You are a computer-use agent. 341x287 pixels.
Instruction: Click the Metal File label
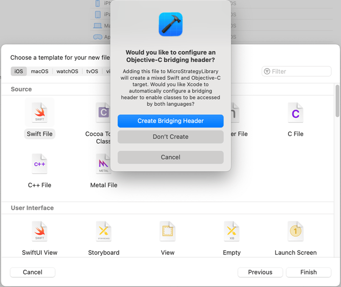[x=104, y=185]
